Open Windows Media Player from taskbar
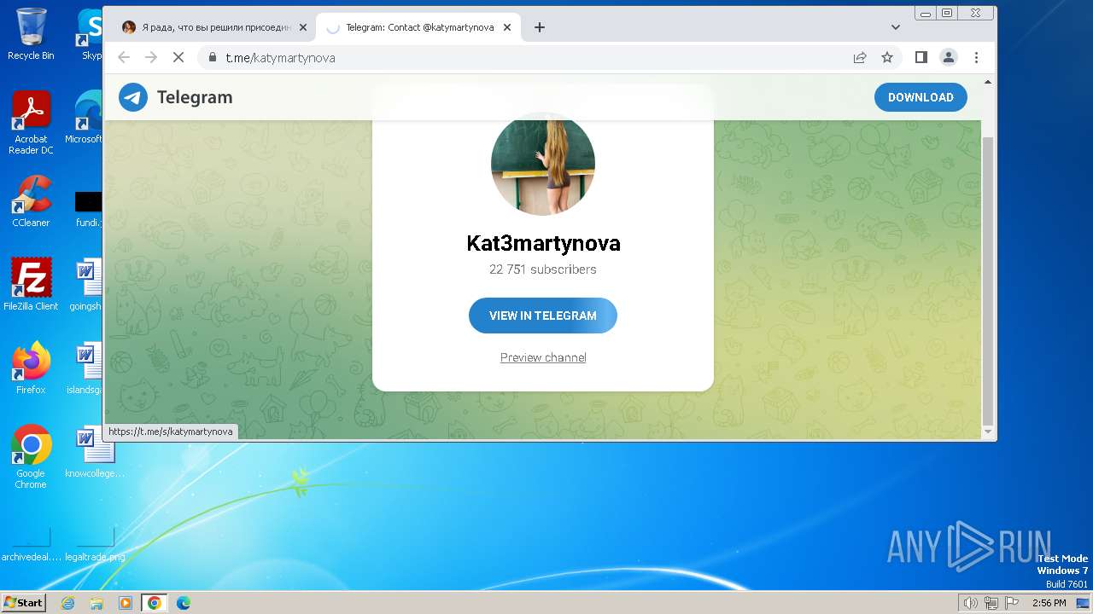The width and height of the screenshot is (1093, 614). click(126, 603)
